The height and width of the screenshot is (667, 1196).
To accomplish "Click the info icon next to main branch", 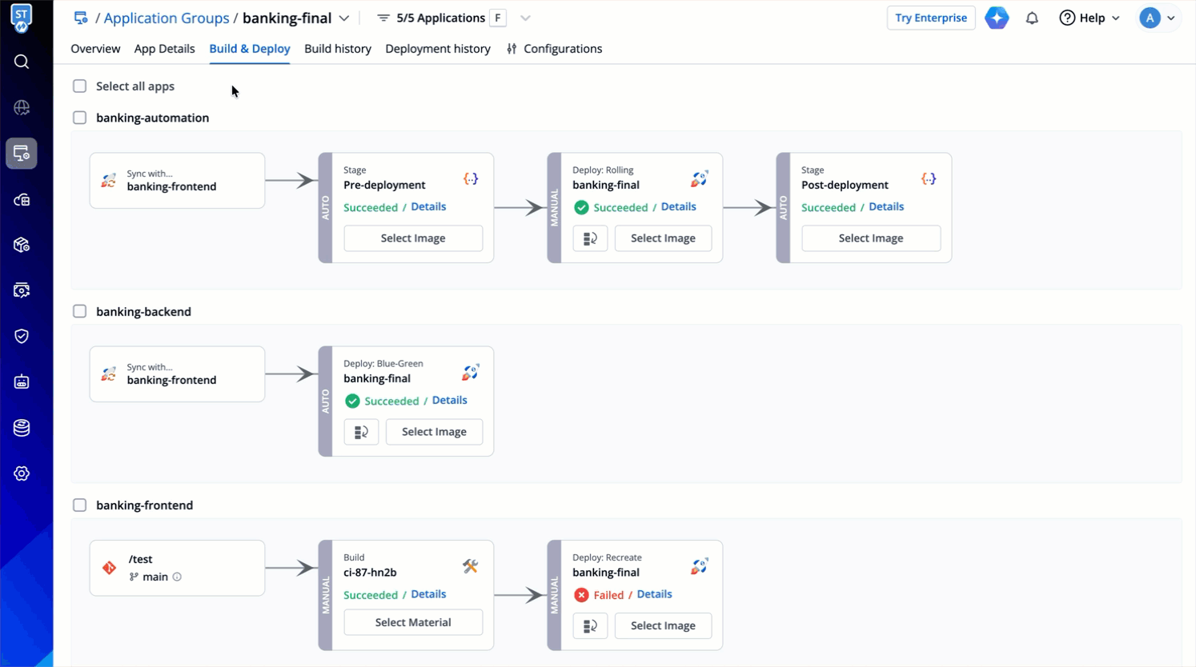I will [x=177, y=577].
